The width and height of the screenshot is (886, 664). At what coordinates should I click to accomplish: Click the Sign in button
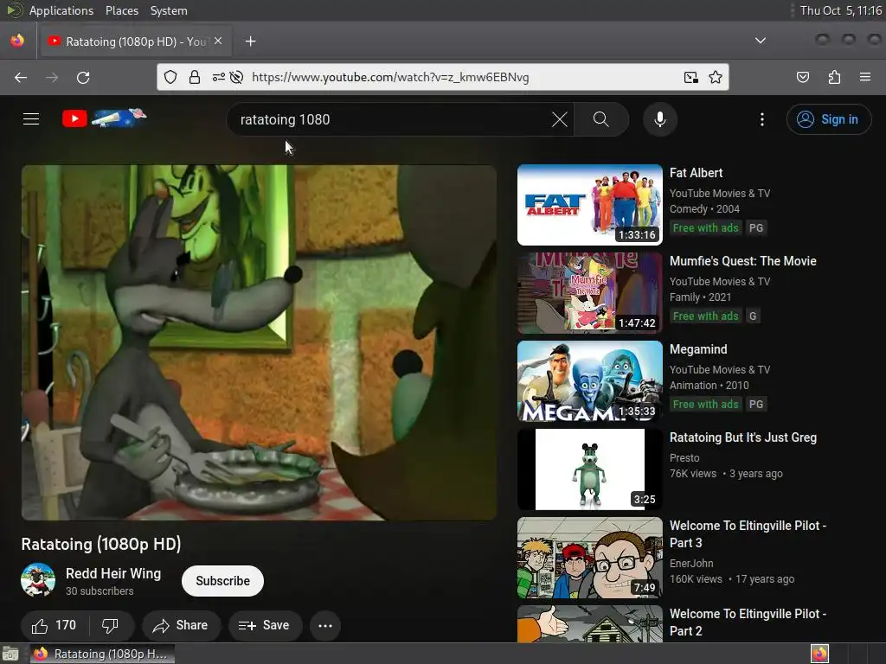829,119
